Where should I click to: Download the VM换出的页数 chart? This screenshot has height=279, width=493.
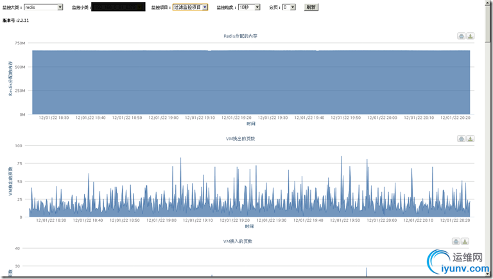[x=470, y=139]
